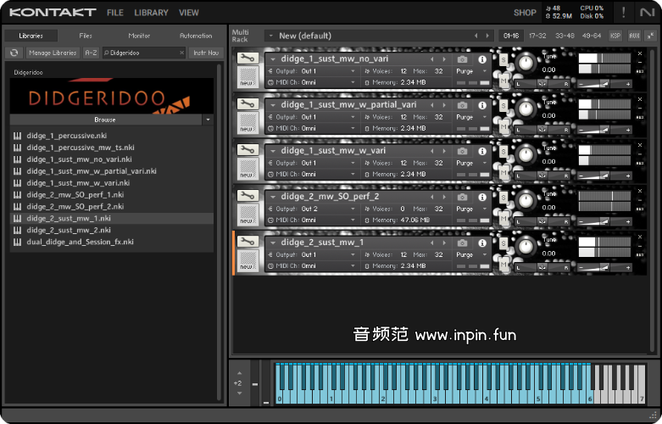Click snapshot camera icon on didge_2_mw_SO_perf_2
The width and height of the screenshot is (662, 424).
point(463,197)
